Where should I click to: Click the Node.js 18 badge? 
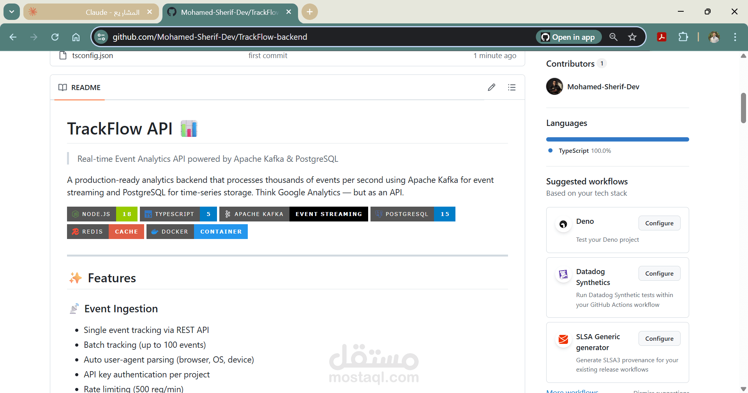pos(102,214)
